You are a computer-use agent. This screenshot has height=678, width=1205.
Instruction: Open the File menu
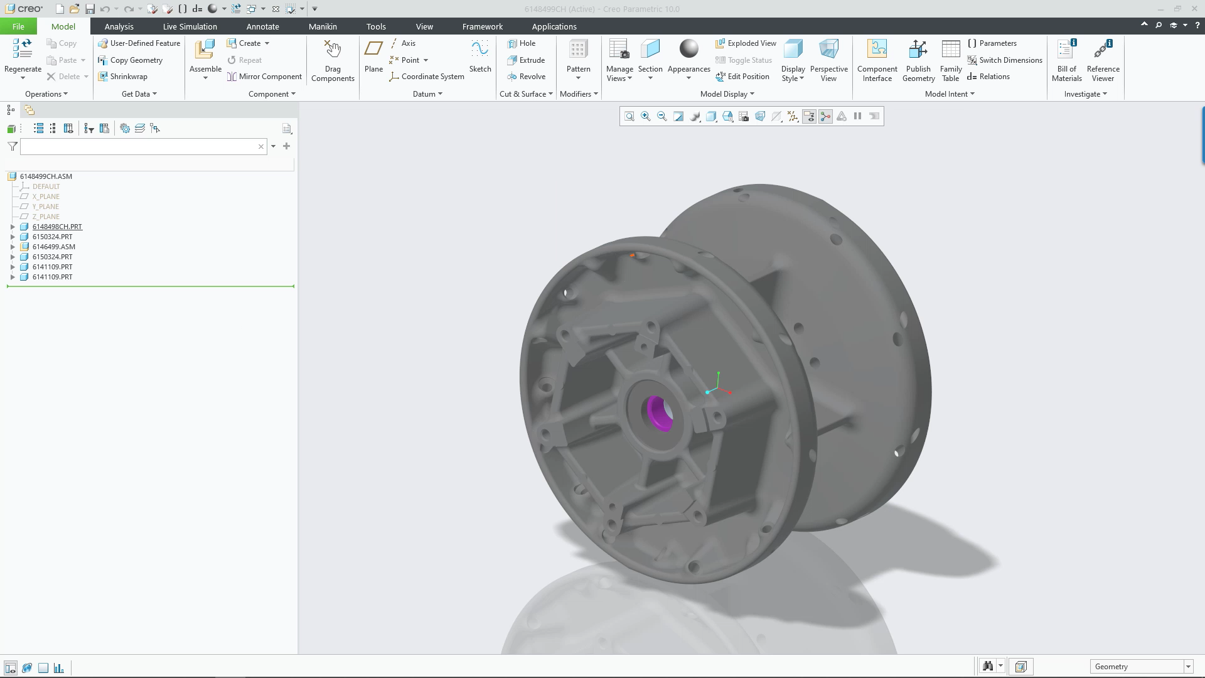pos(18,26)
